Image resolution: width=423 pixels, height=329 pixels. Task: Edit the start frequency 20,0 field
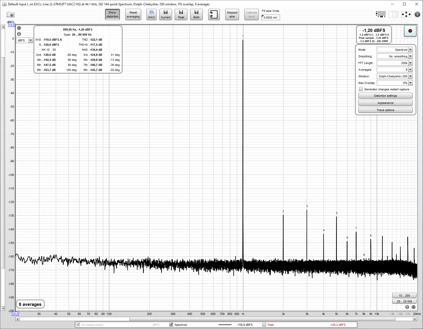click(15, 314)
